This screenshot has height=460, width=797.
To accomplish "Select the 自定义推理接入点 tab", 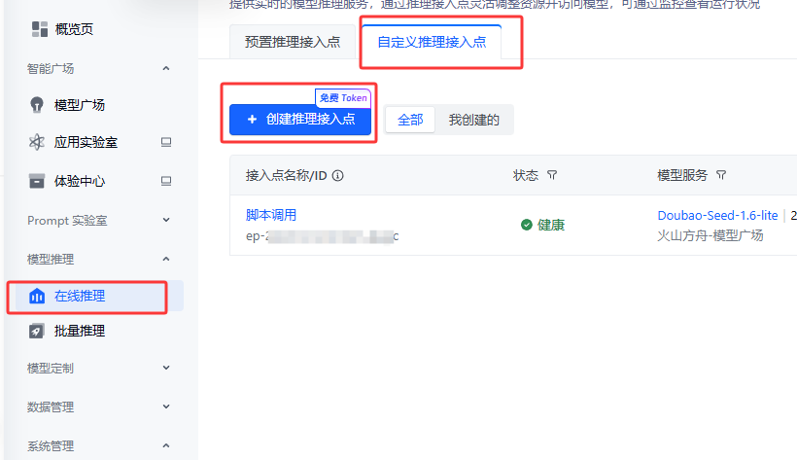I will tap(432, 42).
